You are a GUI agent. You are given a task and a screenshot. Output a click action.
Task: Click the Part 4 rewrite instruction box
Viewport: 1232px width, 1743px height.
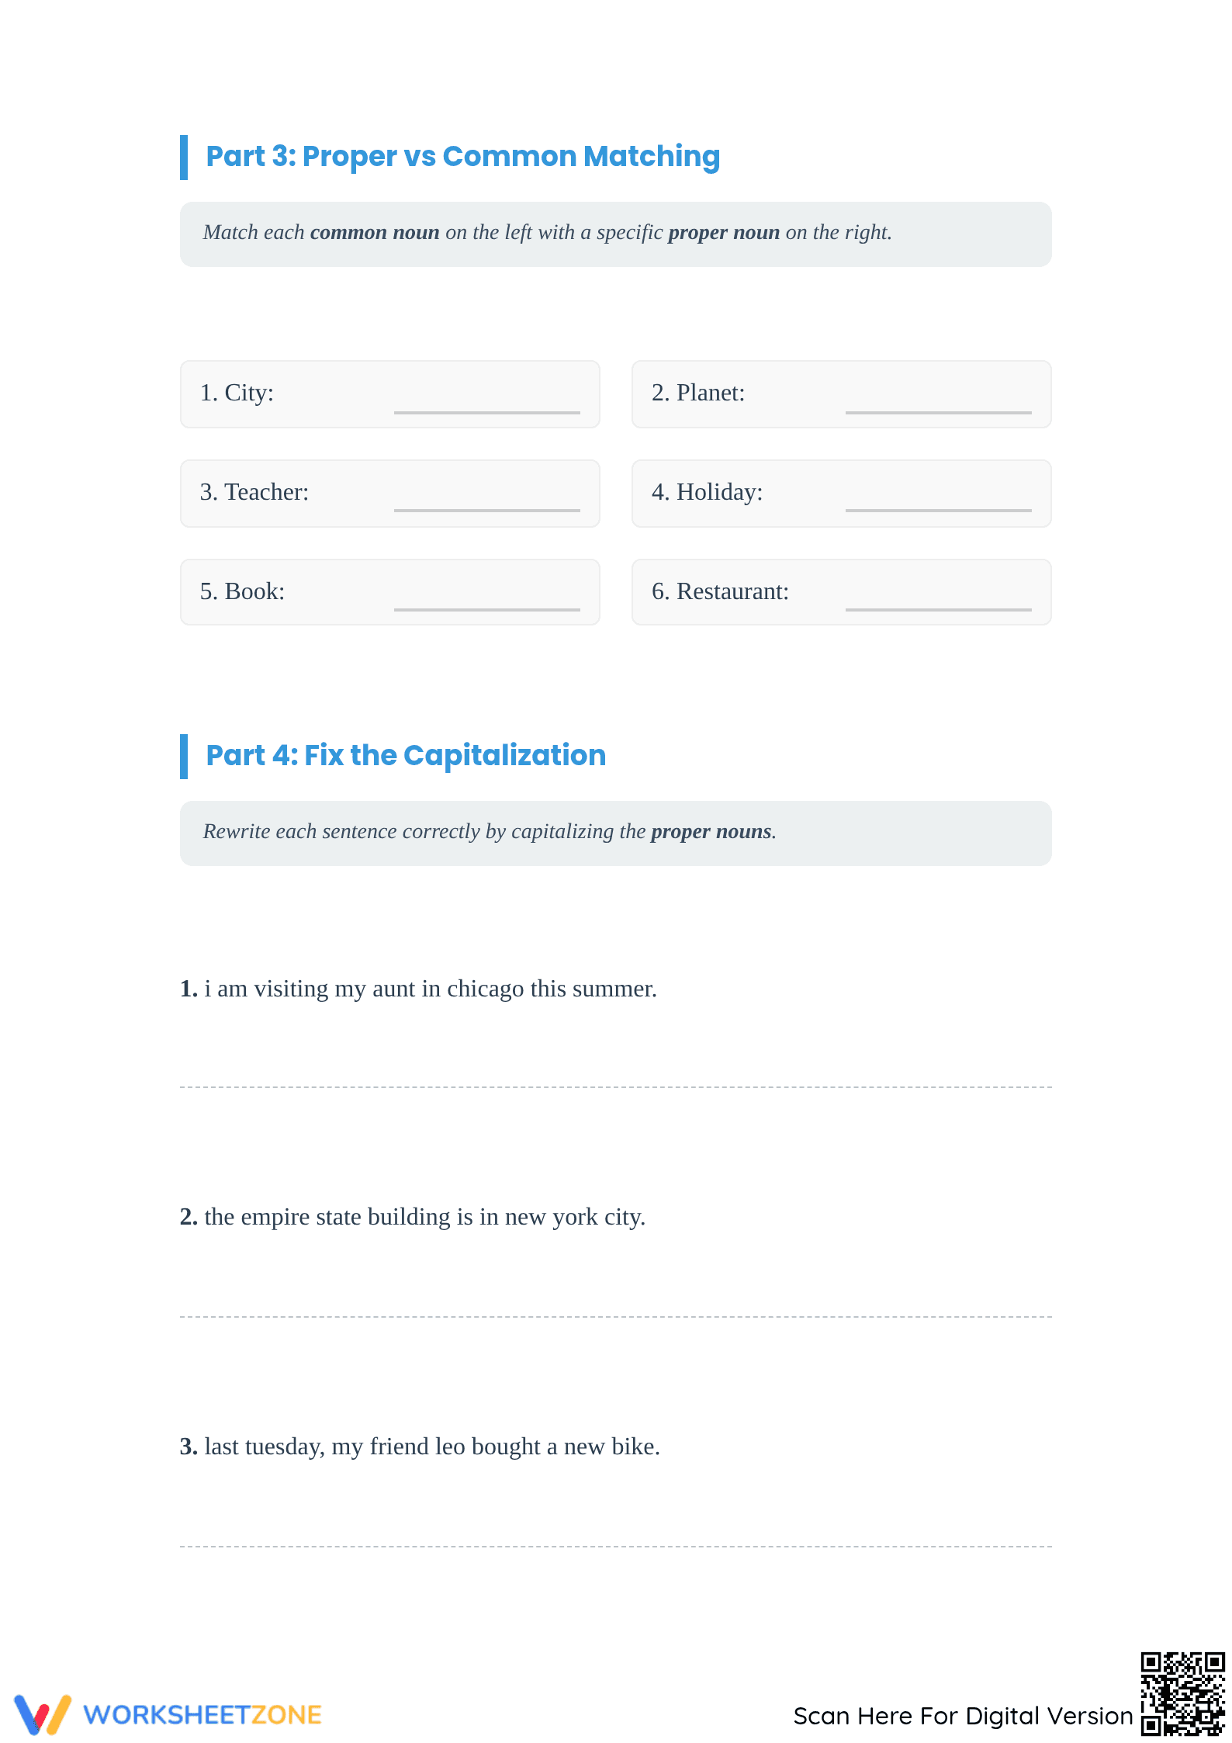click(x=615, y=833)
